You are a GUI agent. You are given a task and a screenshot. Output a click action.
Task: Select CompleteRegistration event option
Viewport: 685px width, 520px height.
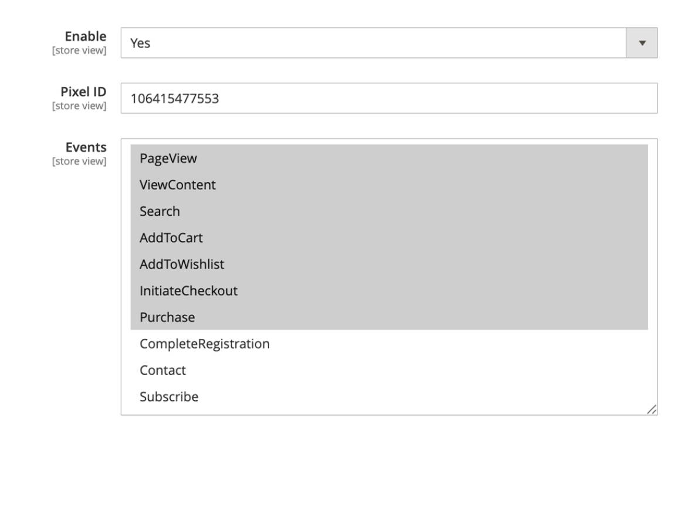point(389,344)
